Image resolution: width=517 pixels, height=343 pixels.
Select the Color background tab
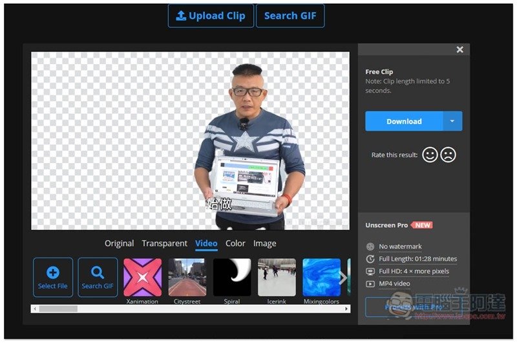235,243
